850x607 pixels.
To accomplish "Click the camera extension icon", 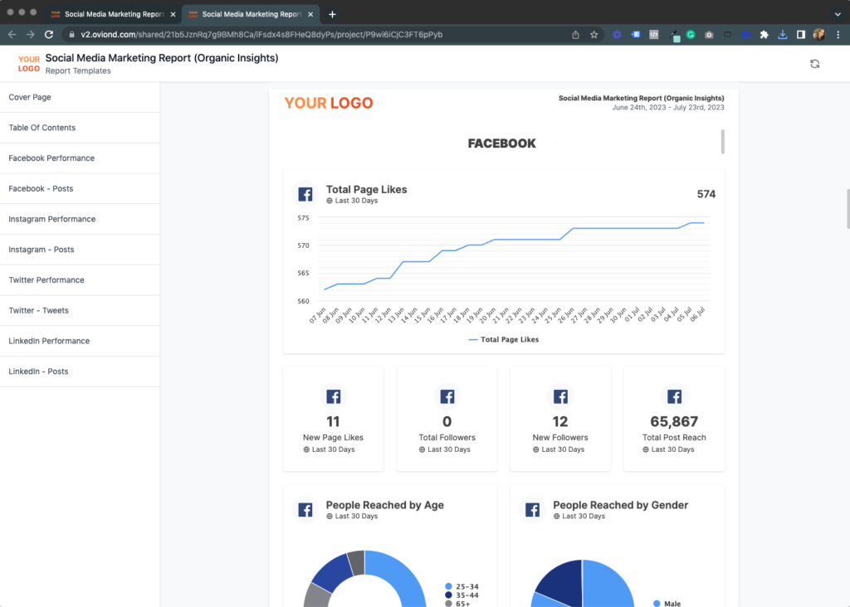I will (709, 35).
